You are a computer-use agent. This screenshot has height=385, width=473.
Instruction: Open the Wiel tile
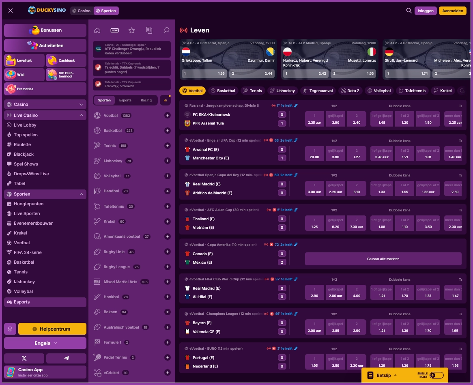tap(24, 75)
